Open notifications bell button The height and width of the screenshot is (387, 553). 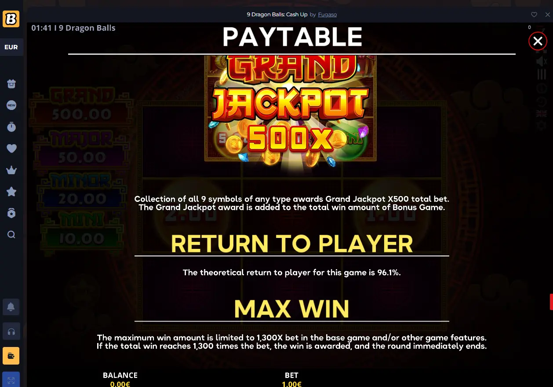click(11, 307)
